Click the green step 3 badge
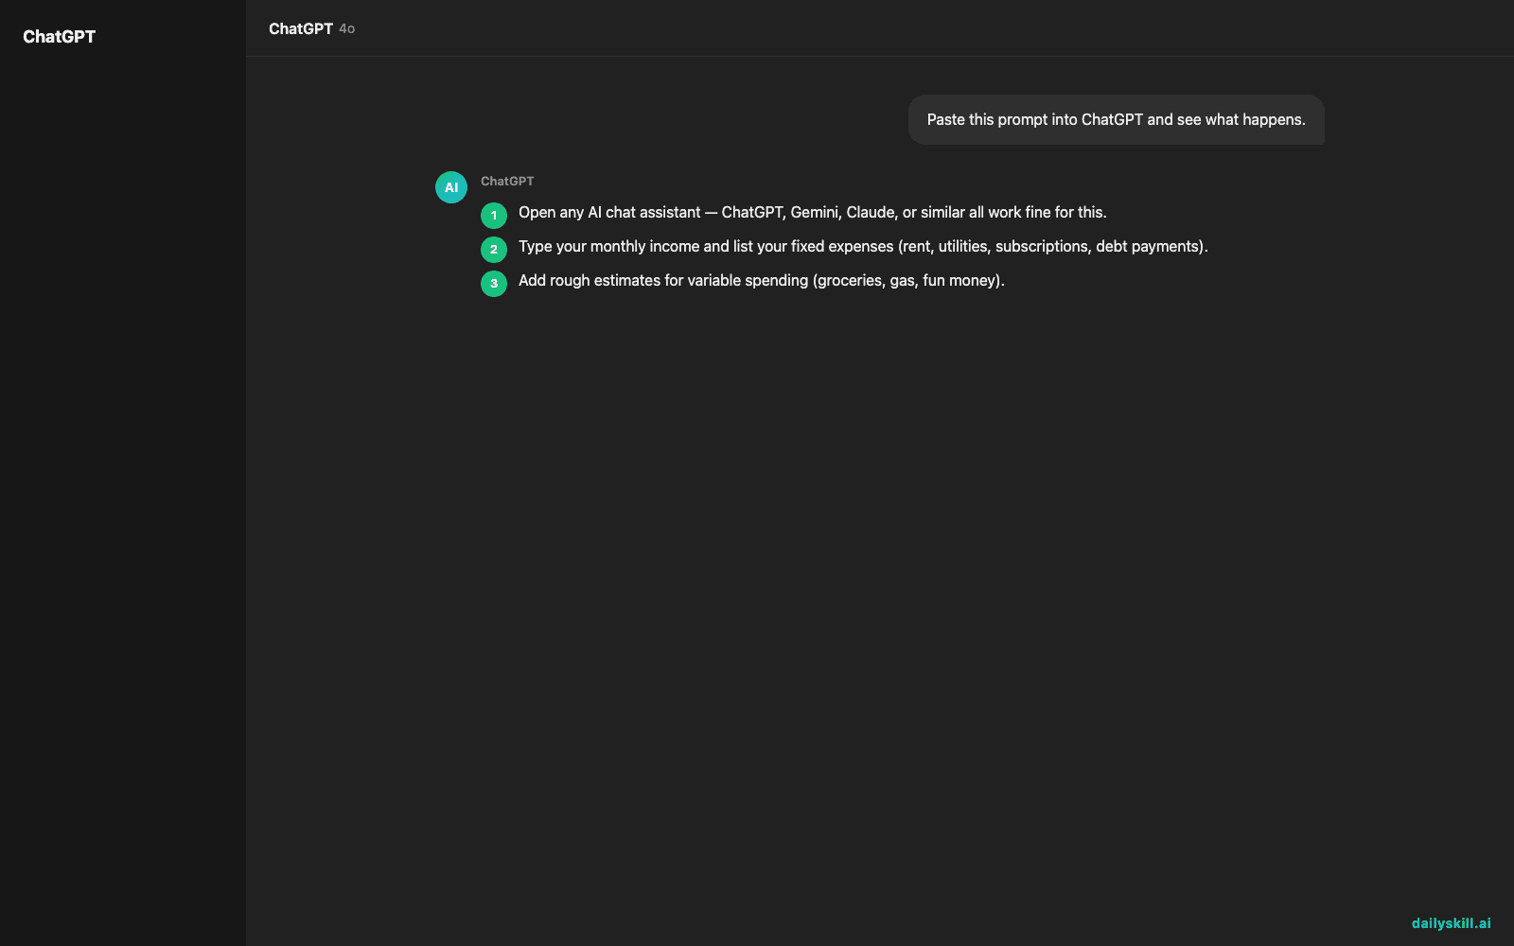The width and height of the screenshot is (1514, 946). [494, 284]
